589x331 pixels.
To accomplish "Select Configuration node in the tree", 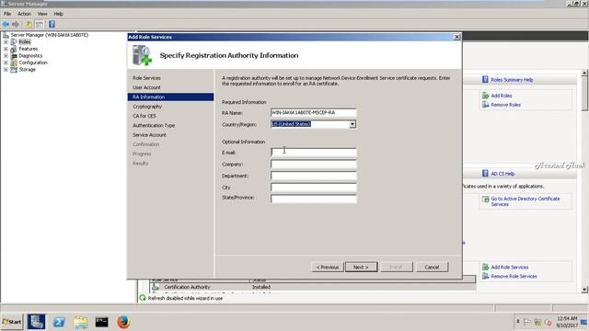I will click(x=33, y=63).
